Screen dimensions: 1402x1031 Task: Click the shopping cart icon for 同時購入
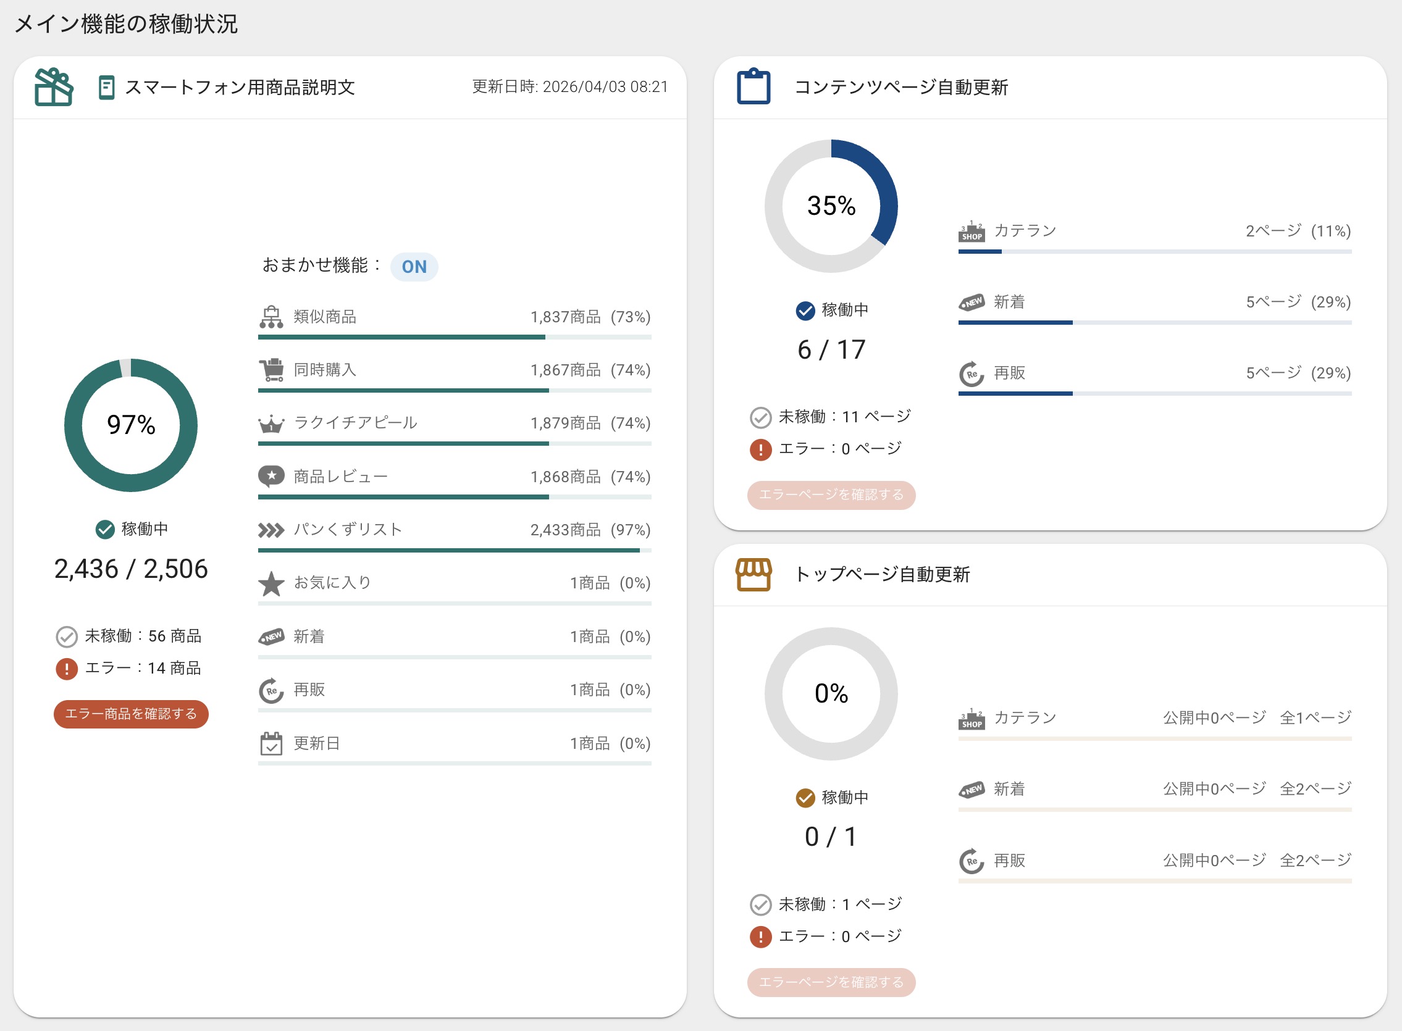[x=271, y=370]
